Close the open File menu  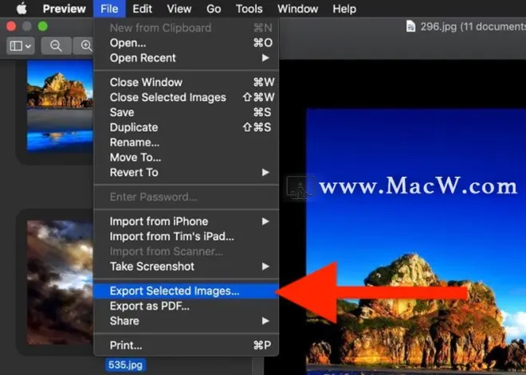pyautogui.click(x=109, y=9)
